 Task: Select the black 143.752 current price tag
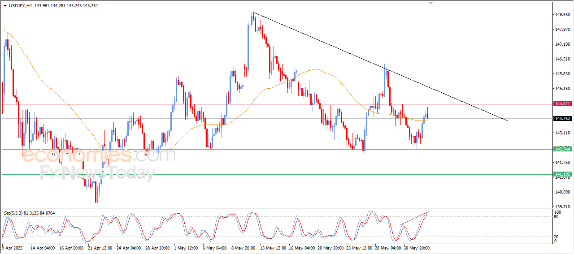(x=562, y=119)
